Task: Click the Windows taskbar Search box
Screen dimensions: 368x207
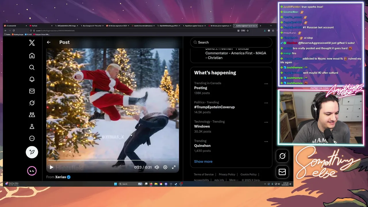Action: (x=131, y=184)
